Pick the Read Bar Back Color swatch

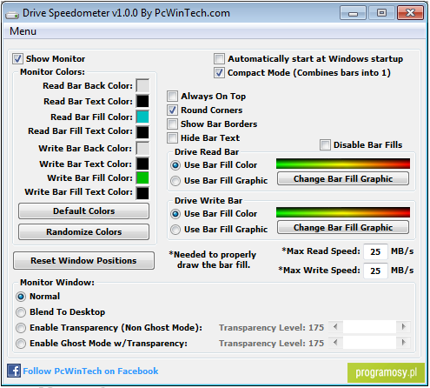[x=142, y=86]
